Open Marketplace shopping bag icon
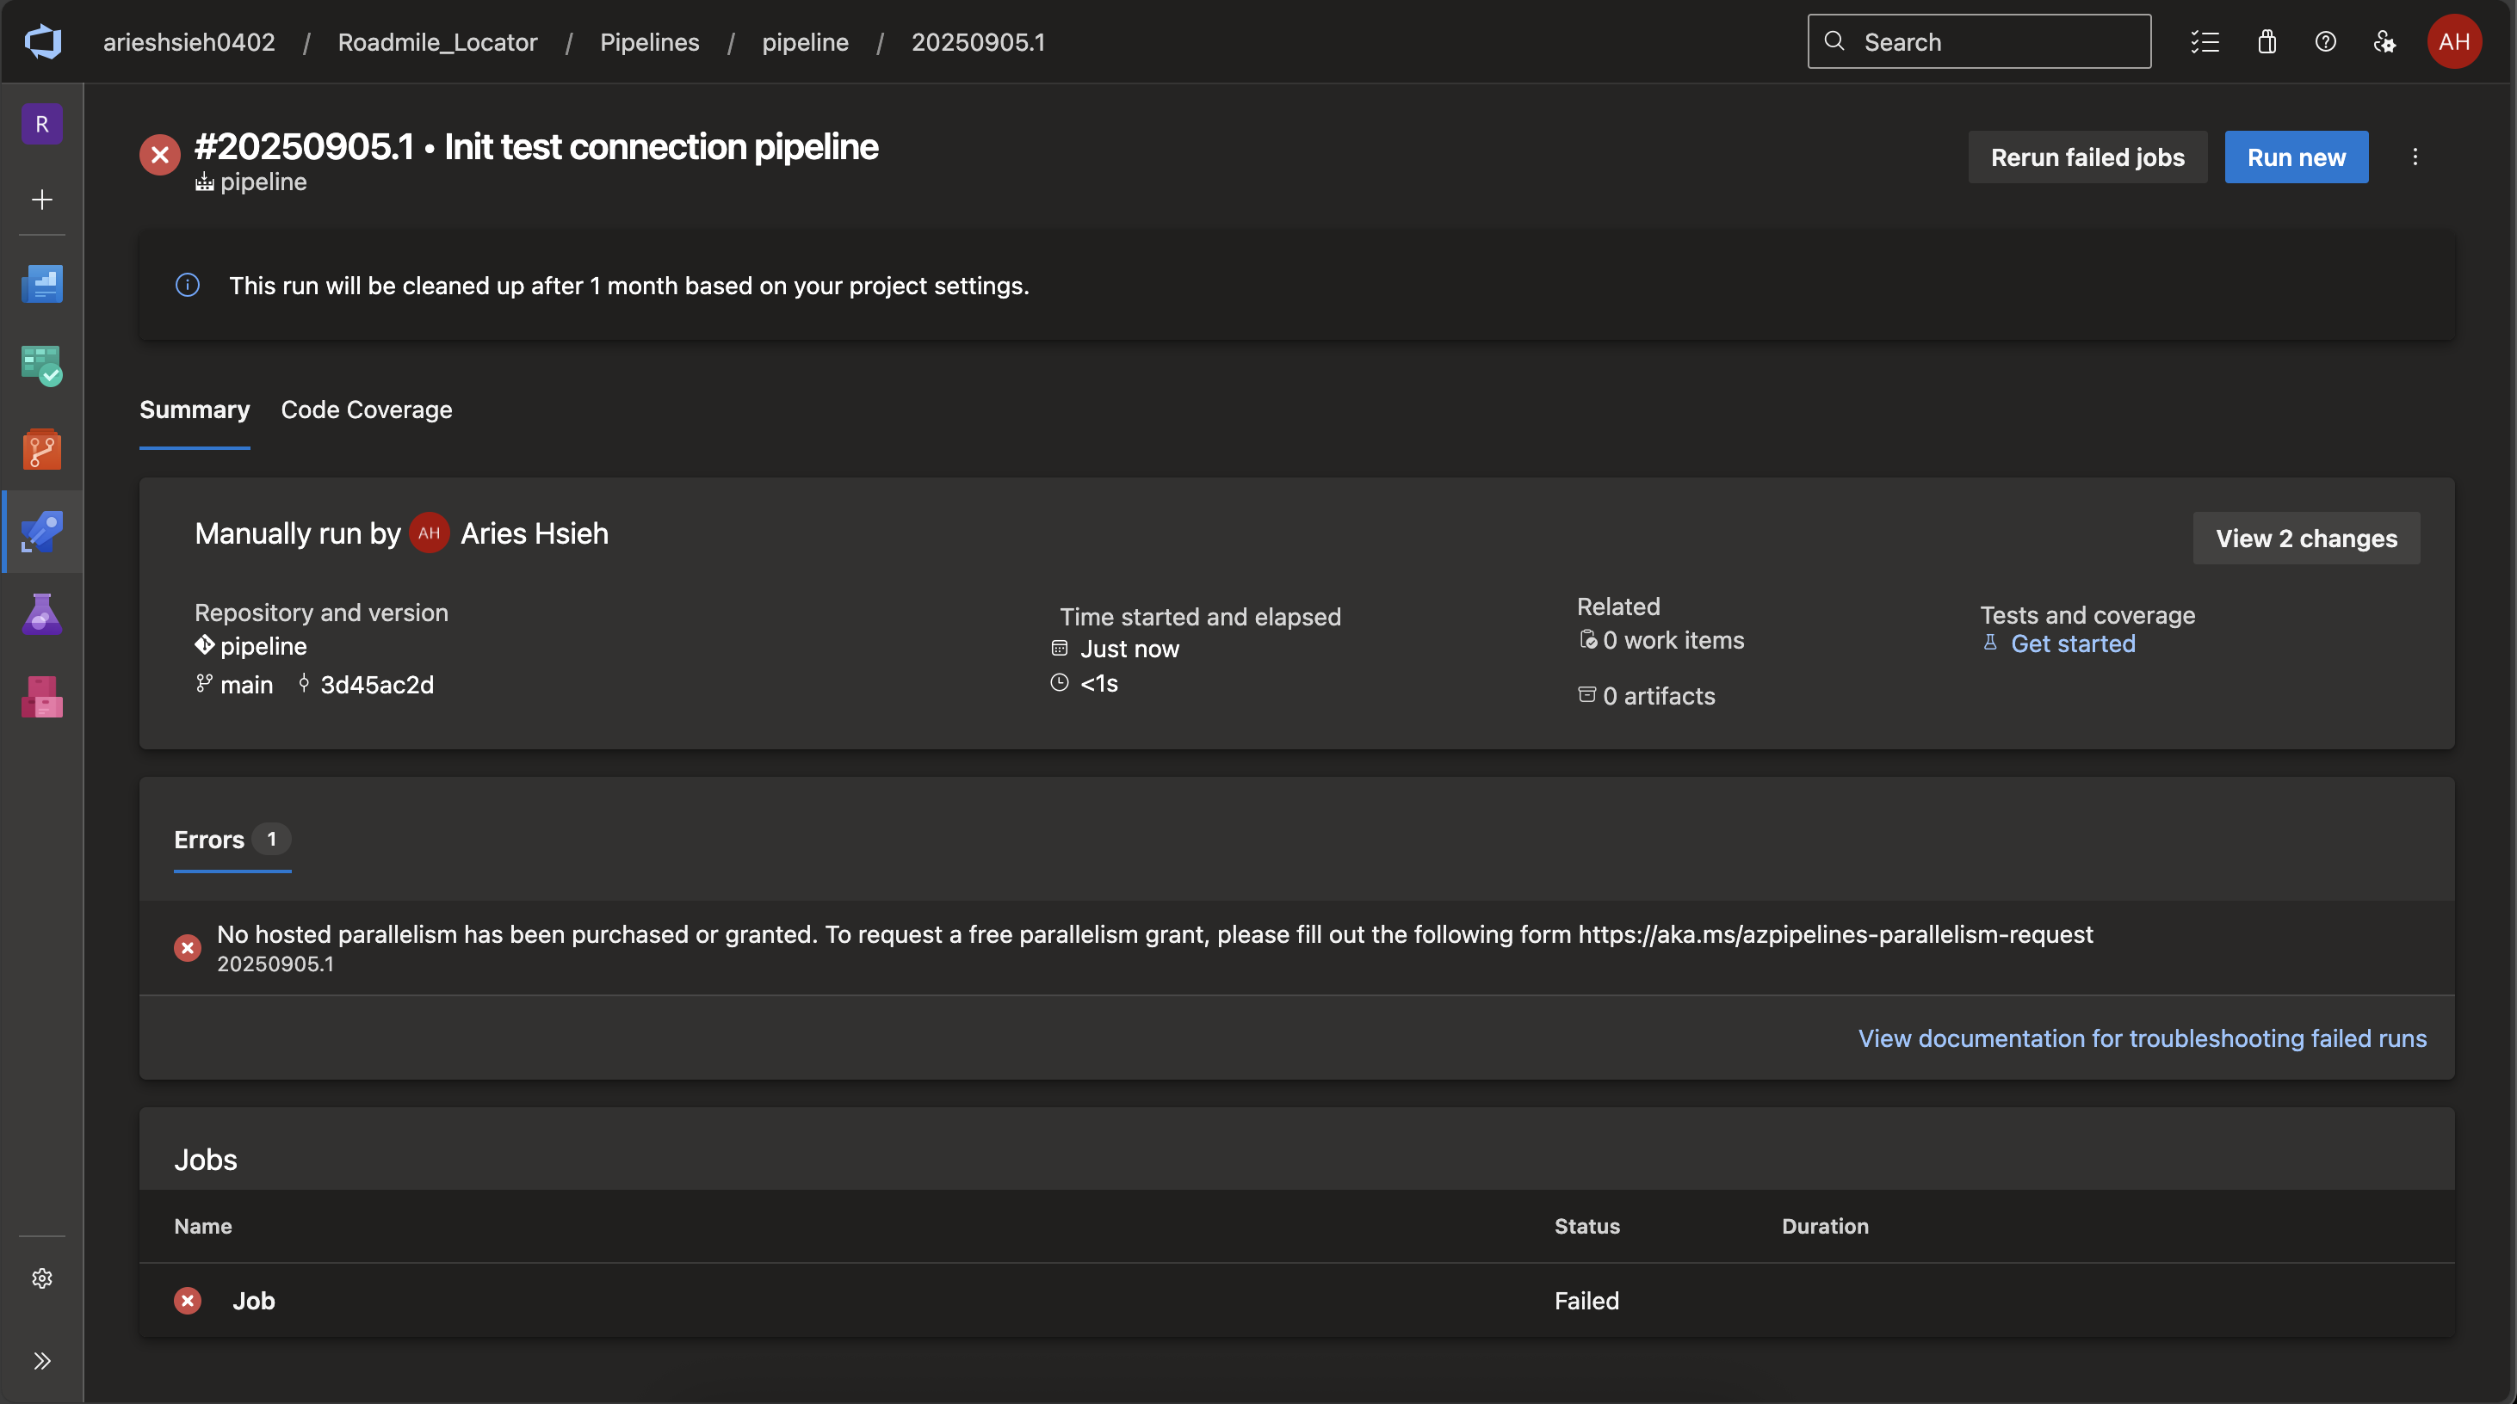This screenshot has width=2517, height=1404. [2267, 42]
